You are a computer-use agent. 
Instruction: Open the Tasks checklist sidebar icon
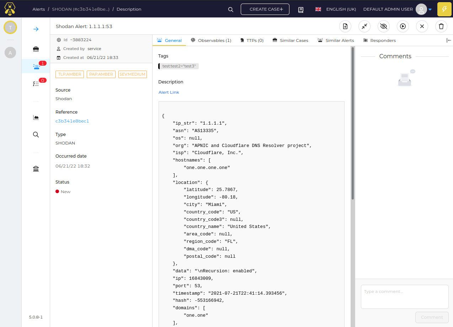(x=36, y=83)
